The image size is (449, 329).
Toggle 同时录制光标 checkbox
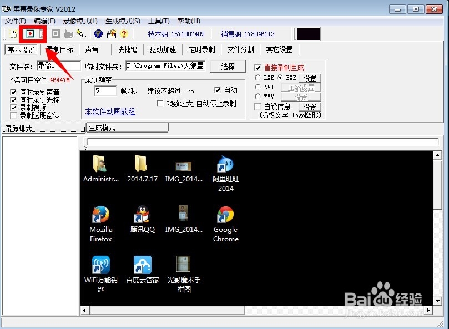point(13,100)
